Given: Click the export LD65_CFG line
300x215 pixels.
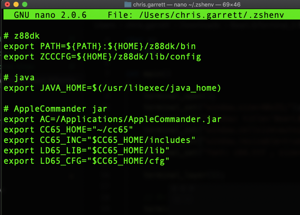Looking at the screenshot, I should (86, 161).
